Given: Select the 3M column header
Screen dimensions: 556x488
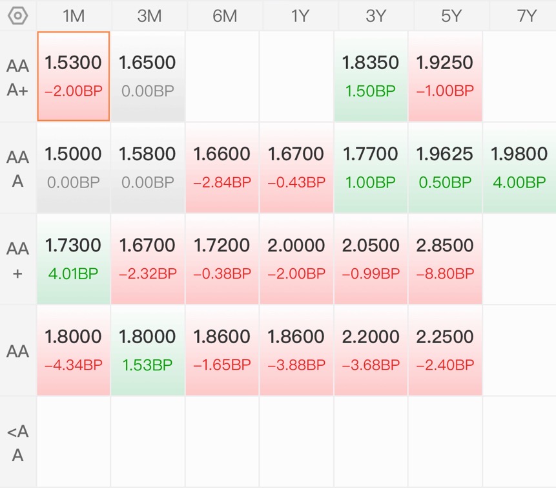Looking at the screenshot, I should pos(149,16).
